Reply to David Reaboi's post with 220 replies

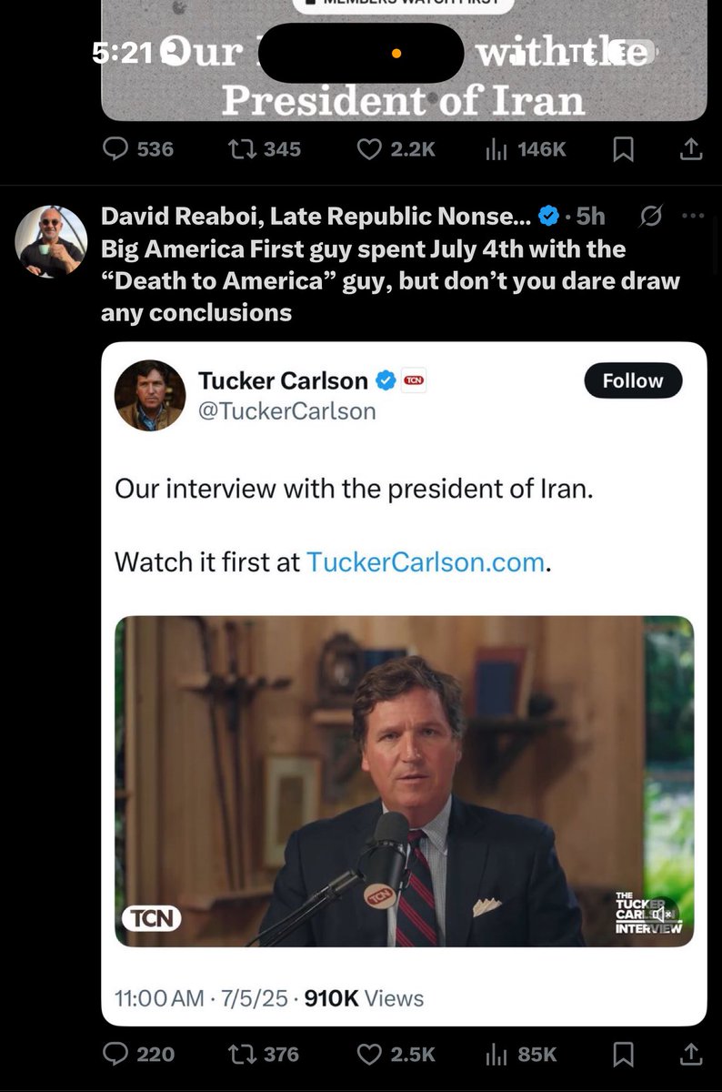tap(116, 1054)
